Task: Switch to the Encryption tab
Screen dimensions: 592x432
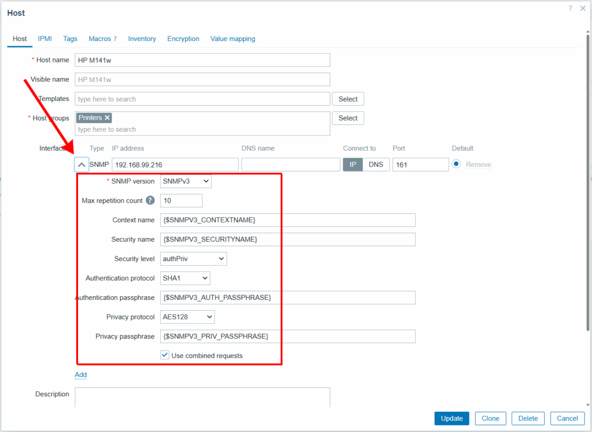Action: click(183, 39)
